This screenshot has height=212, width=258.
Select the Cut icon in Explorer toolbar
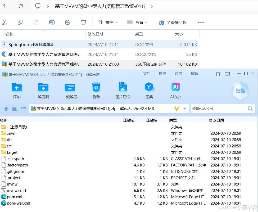pyautogui.click(x=4, y=22)
